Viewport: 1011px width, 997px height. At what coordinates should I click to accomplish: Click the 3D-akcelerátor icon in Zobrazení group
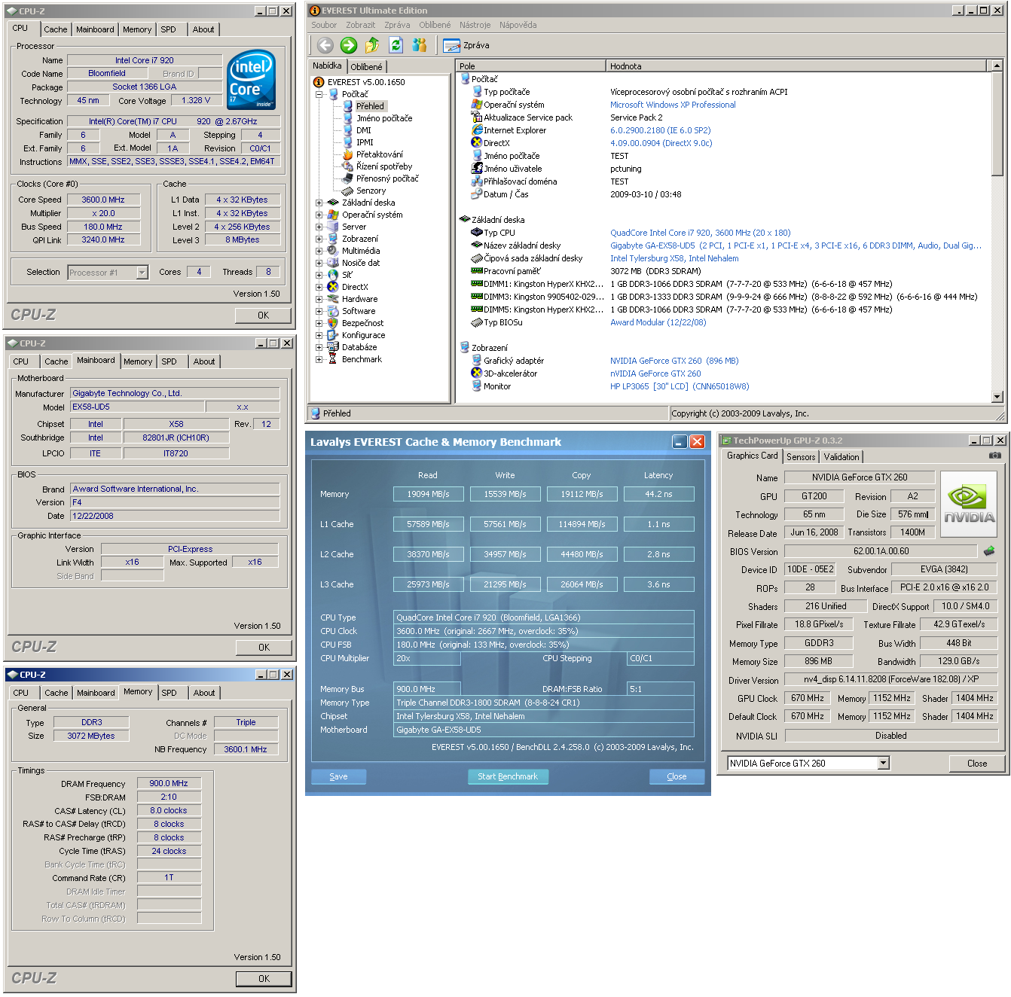476,373
